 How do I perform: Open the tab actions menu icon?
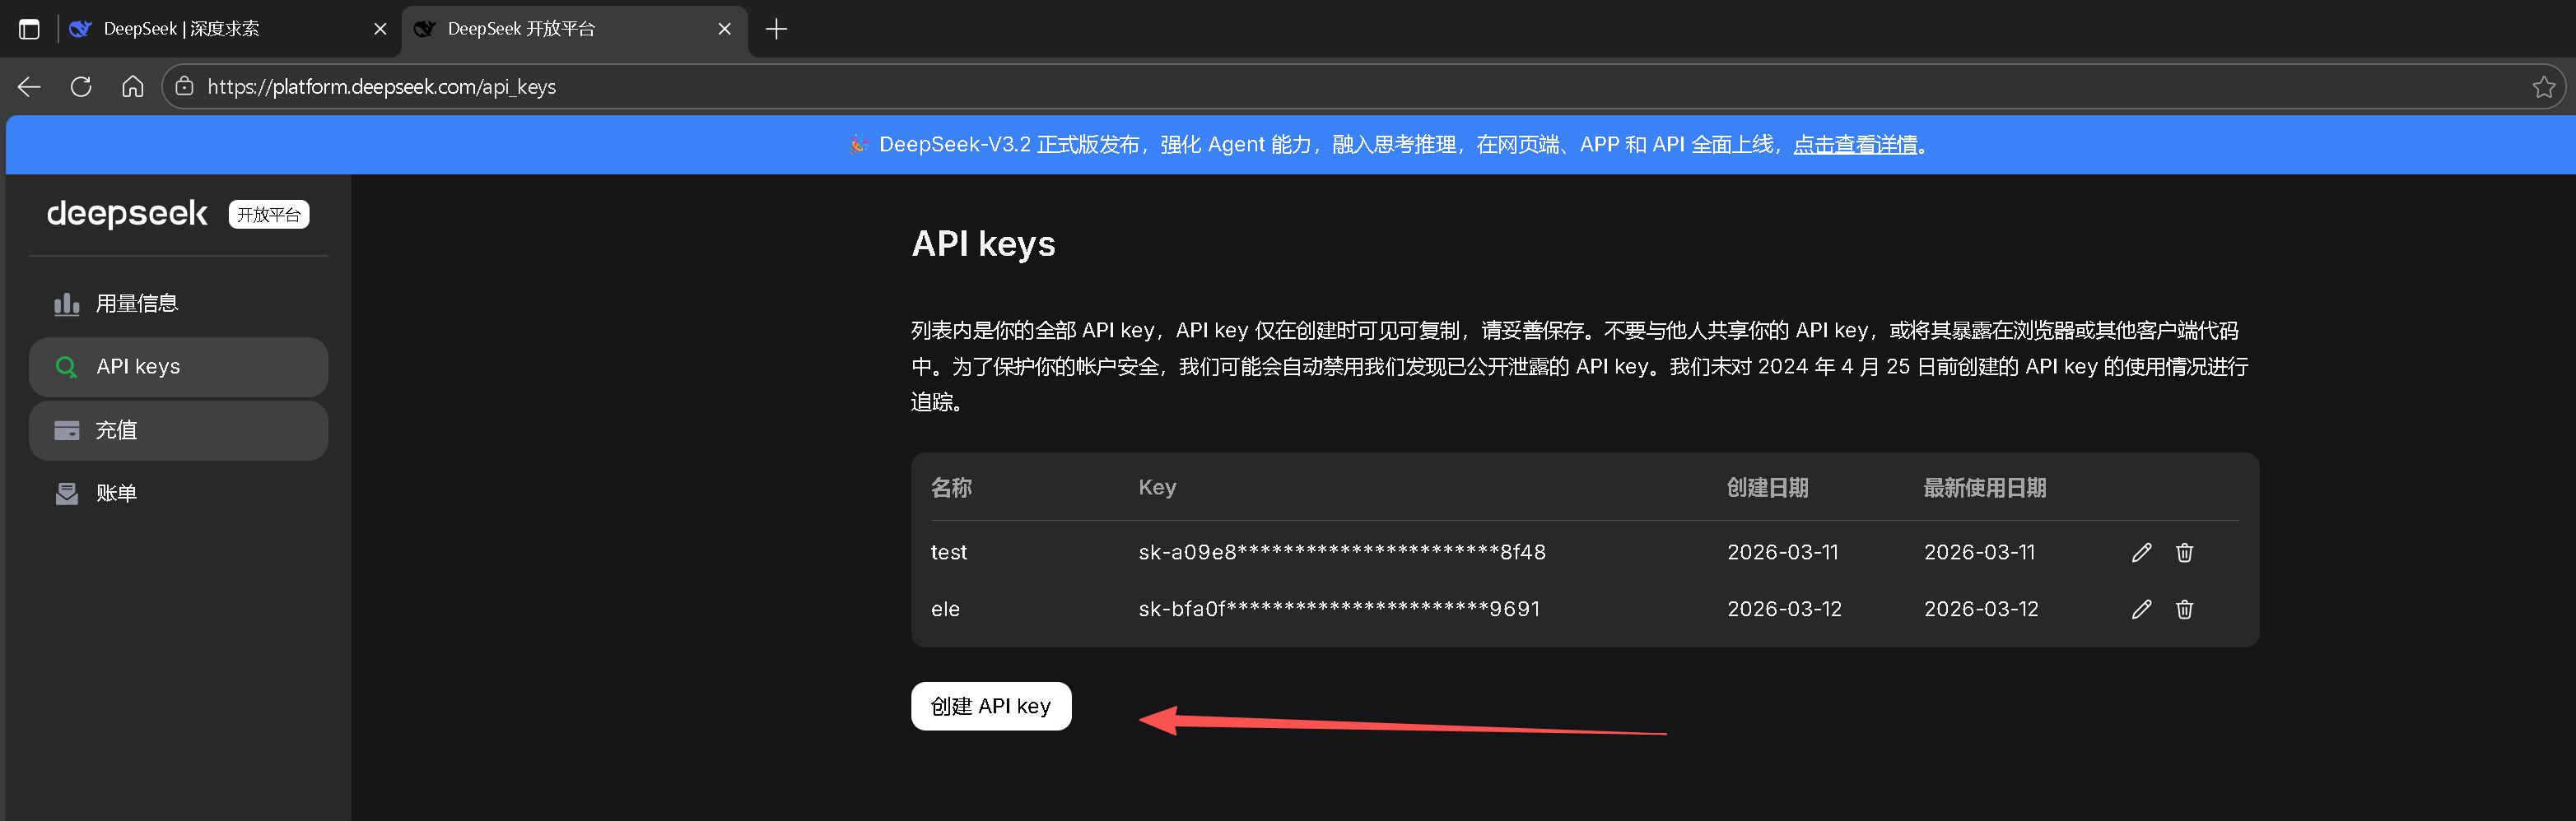pos(29,29)
